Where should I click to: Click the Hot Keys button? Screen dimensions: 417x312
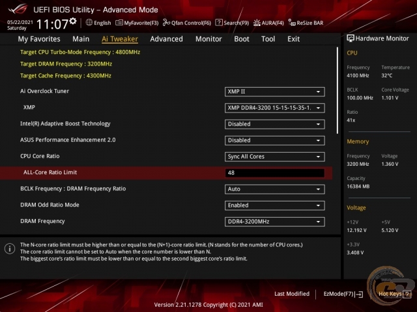395,294
